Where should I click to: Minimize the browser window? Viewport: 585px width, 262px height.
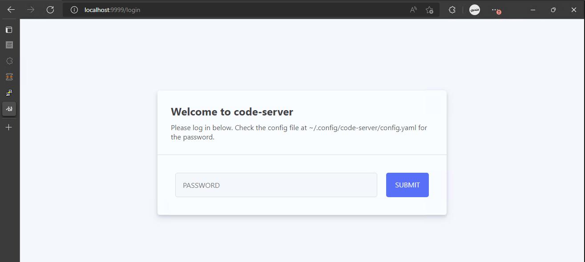(x=533, y=10)
